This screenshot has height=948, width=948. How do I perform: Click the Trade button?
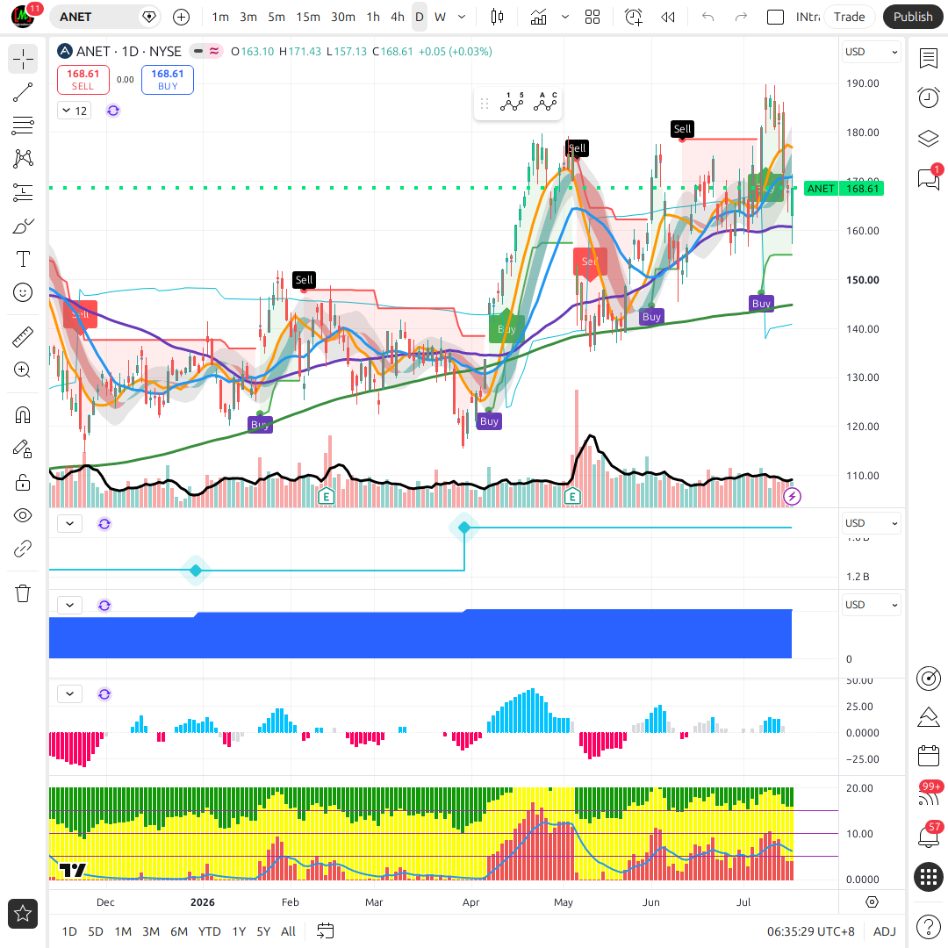pyautogui.click(x=849, y=17)
